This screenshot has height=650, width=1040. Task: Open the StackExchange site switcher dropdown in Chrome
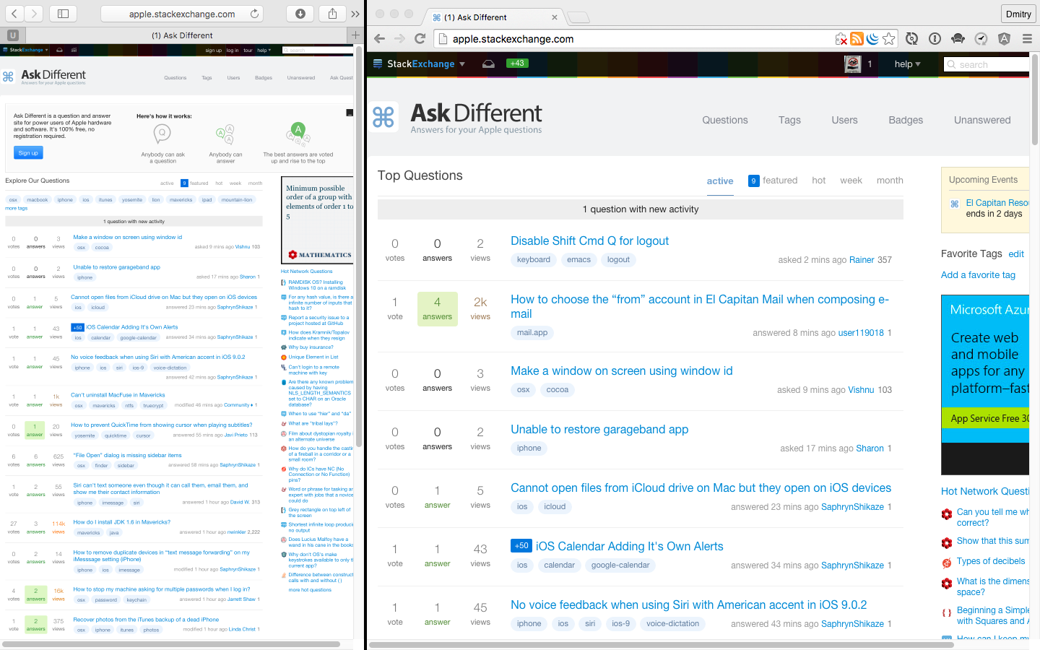[x=420, y=64]
